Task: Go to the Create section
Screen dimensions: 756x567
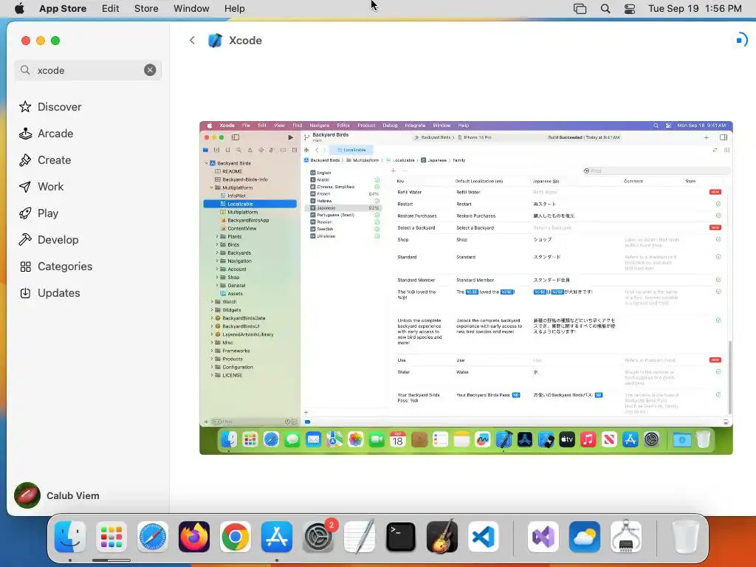Action: 45,160
